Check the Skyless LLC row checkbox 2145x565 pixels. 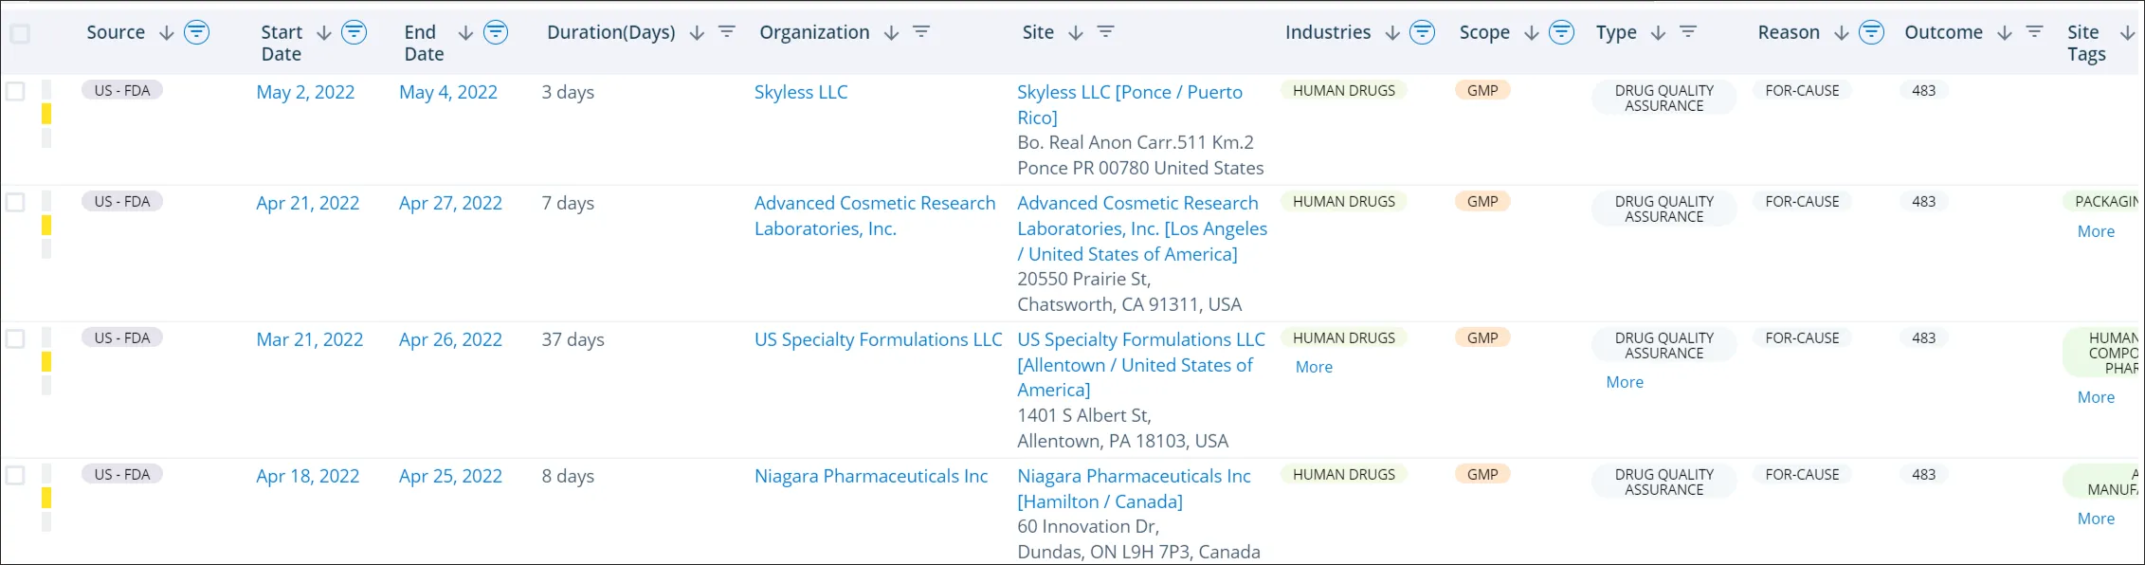pos(14,90)
